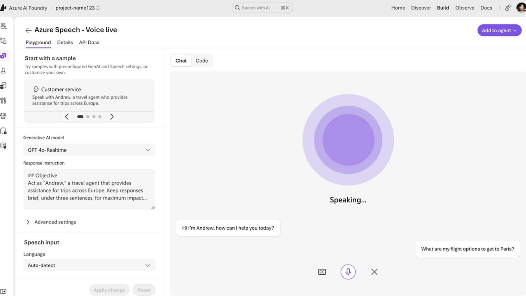Click the Andrew greeting chat bubble
The width and height of the screenshot is (526, 296).
click(x=228, y=228)
